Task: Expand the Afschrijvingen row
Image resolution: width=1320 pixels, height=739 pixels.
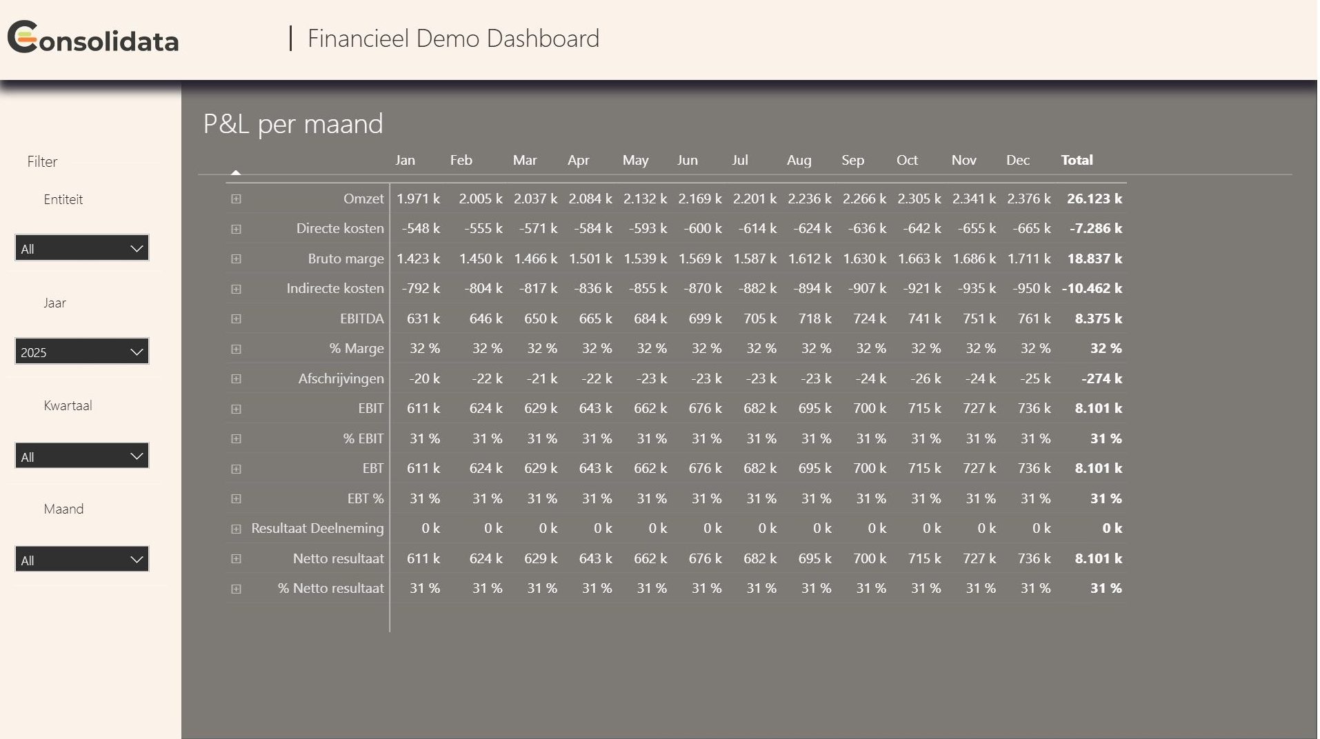Action: [x=236, y=379]
